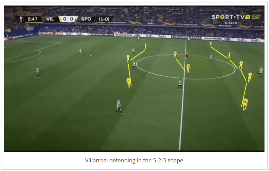Click the caption text about the 5-2-3 shape
This screenshot has height=171, width=269.
[x=134, y=160]
